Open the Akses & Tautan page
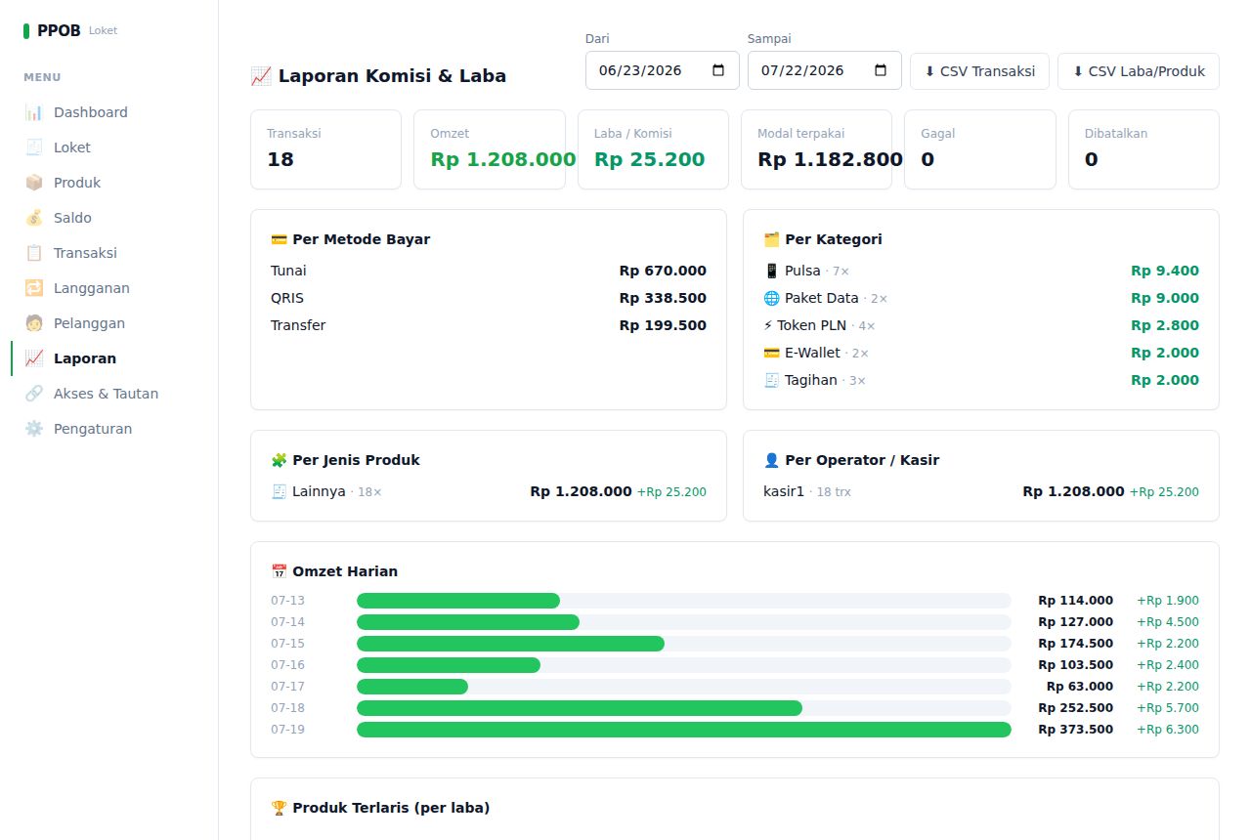 (x=108, y=394)
